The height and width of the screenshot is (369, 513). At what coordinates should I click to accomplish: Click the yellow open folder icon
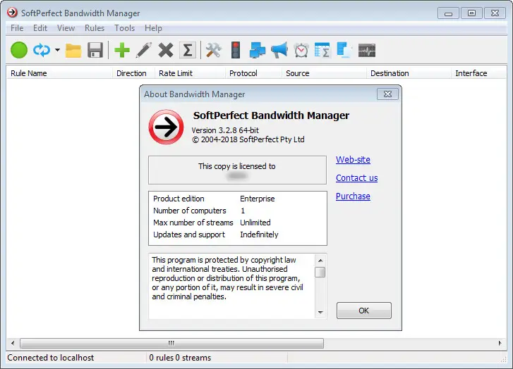pos(73,50)
